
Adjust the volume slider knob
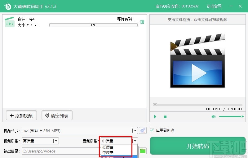pos(243,116)
